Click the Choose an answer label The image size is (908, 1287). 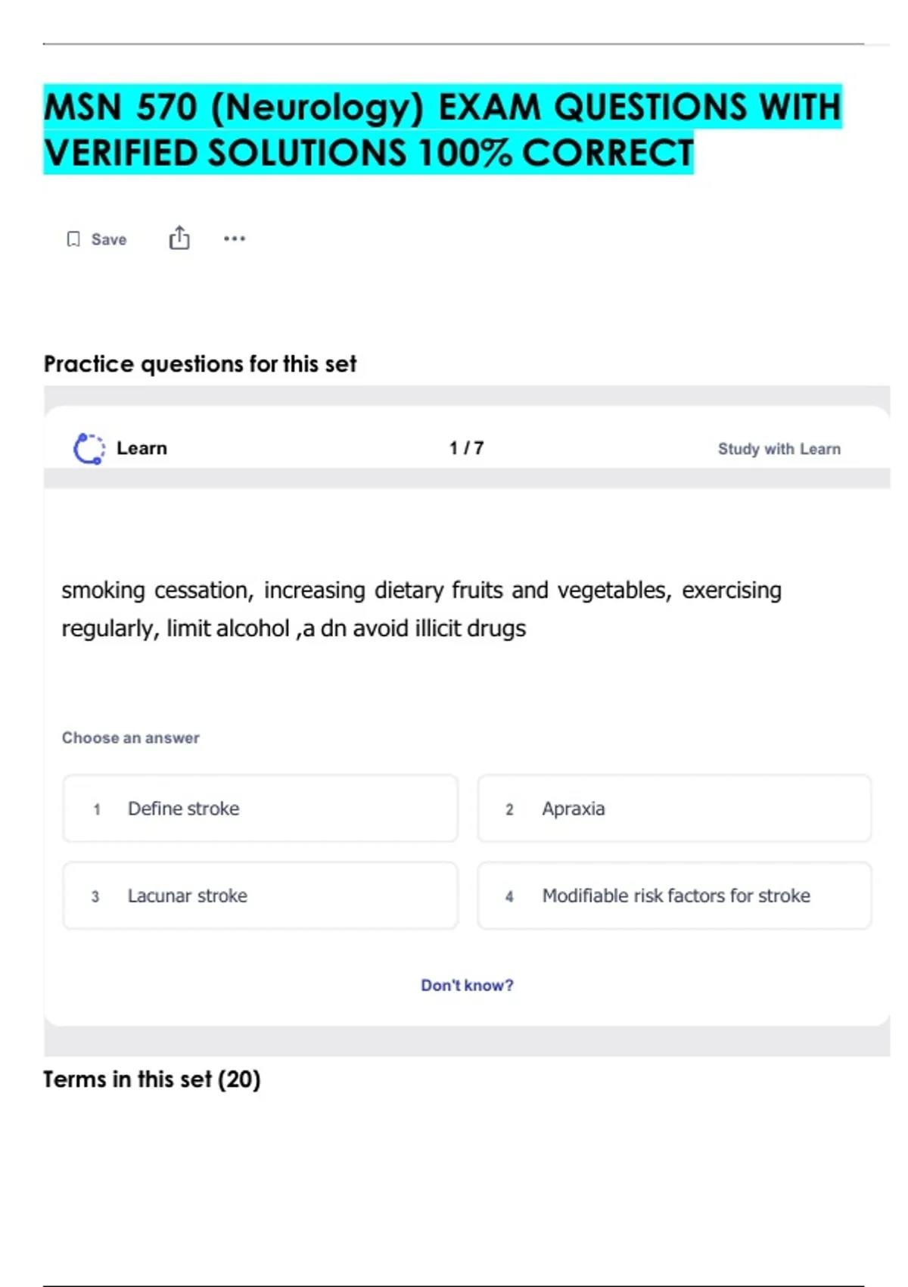pyautogui.click(x=131, y=737)
